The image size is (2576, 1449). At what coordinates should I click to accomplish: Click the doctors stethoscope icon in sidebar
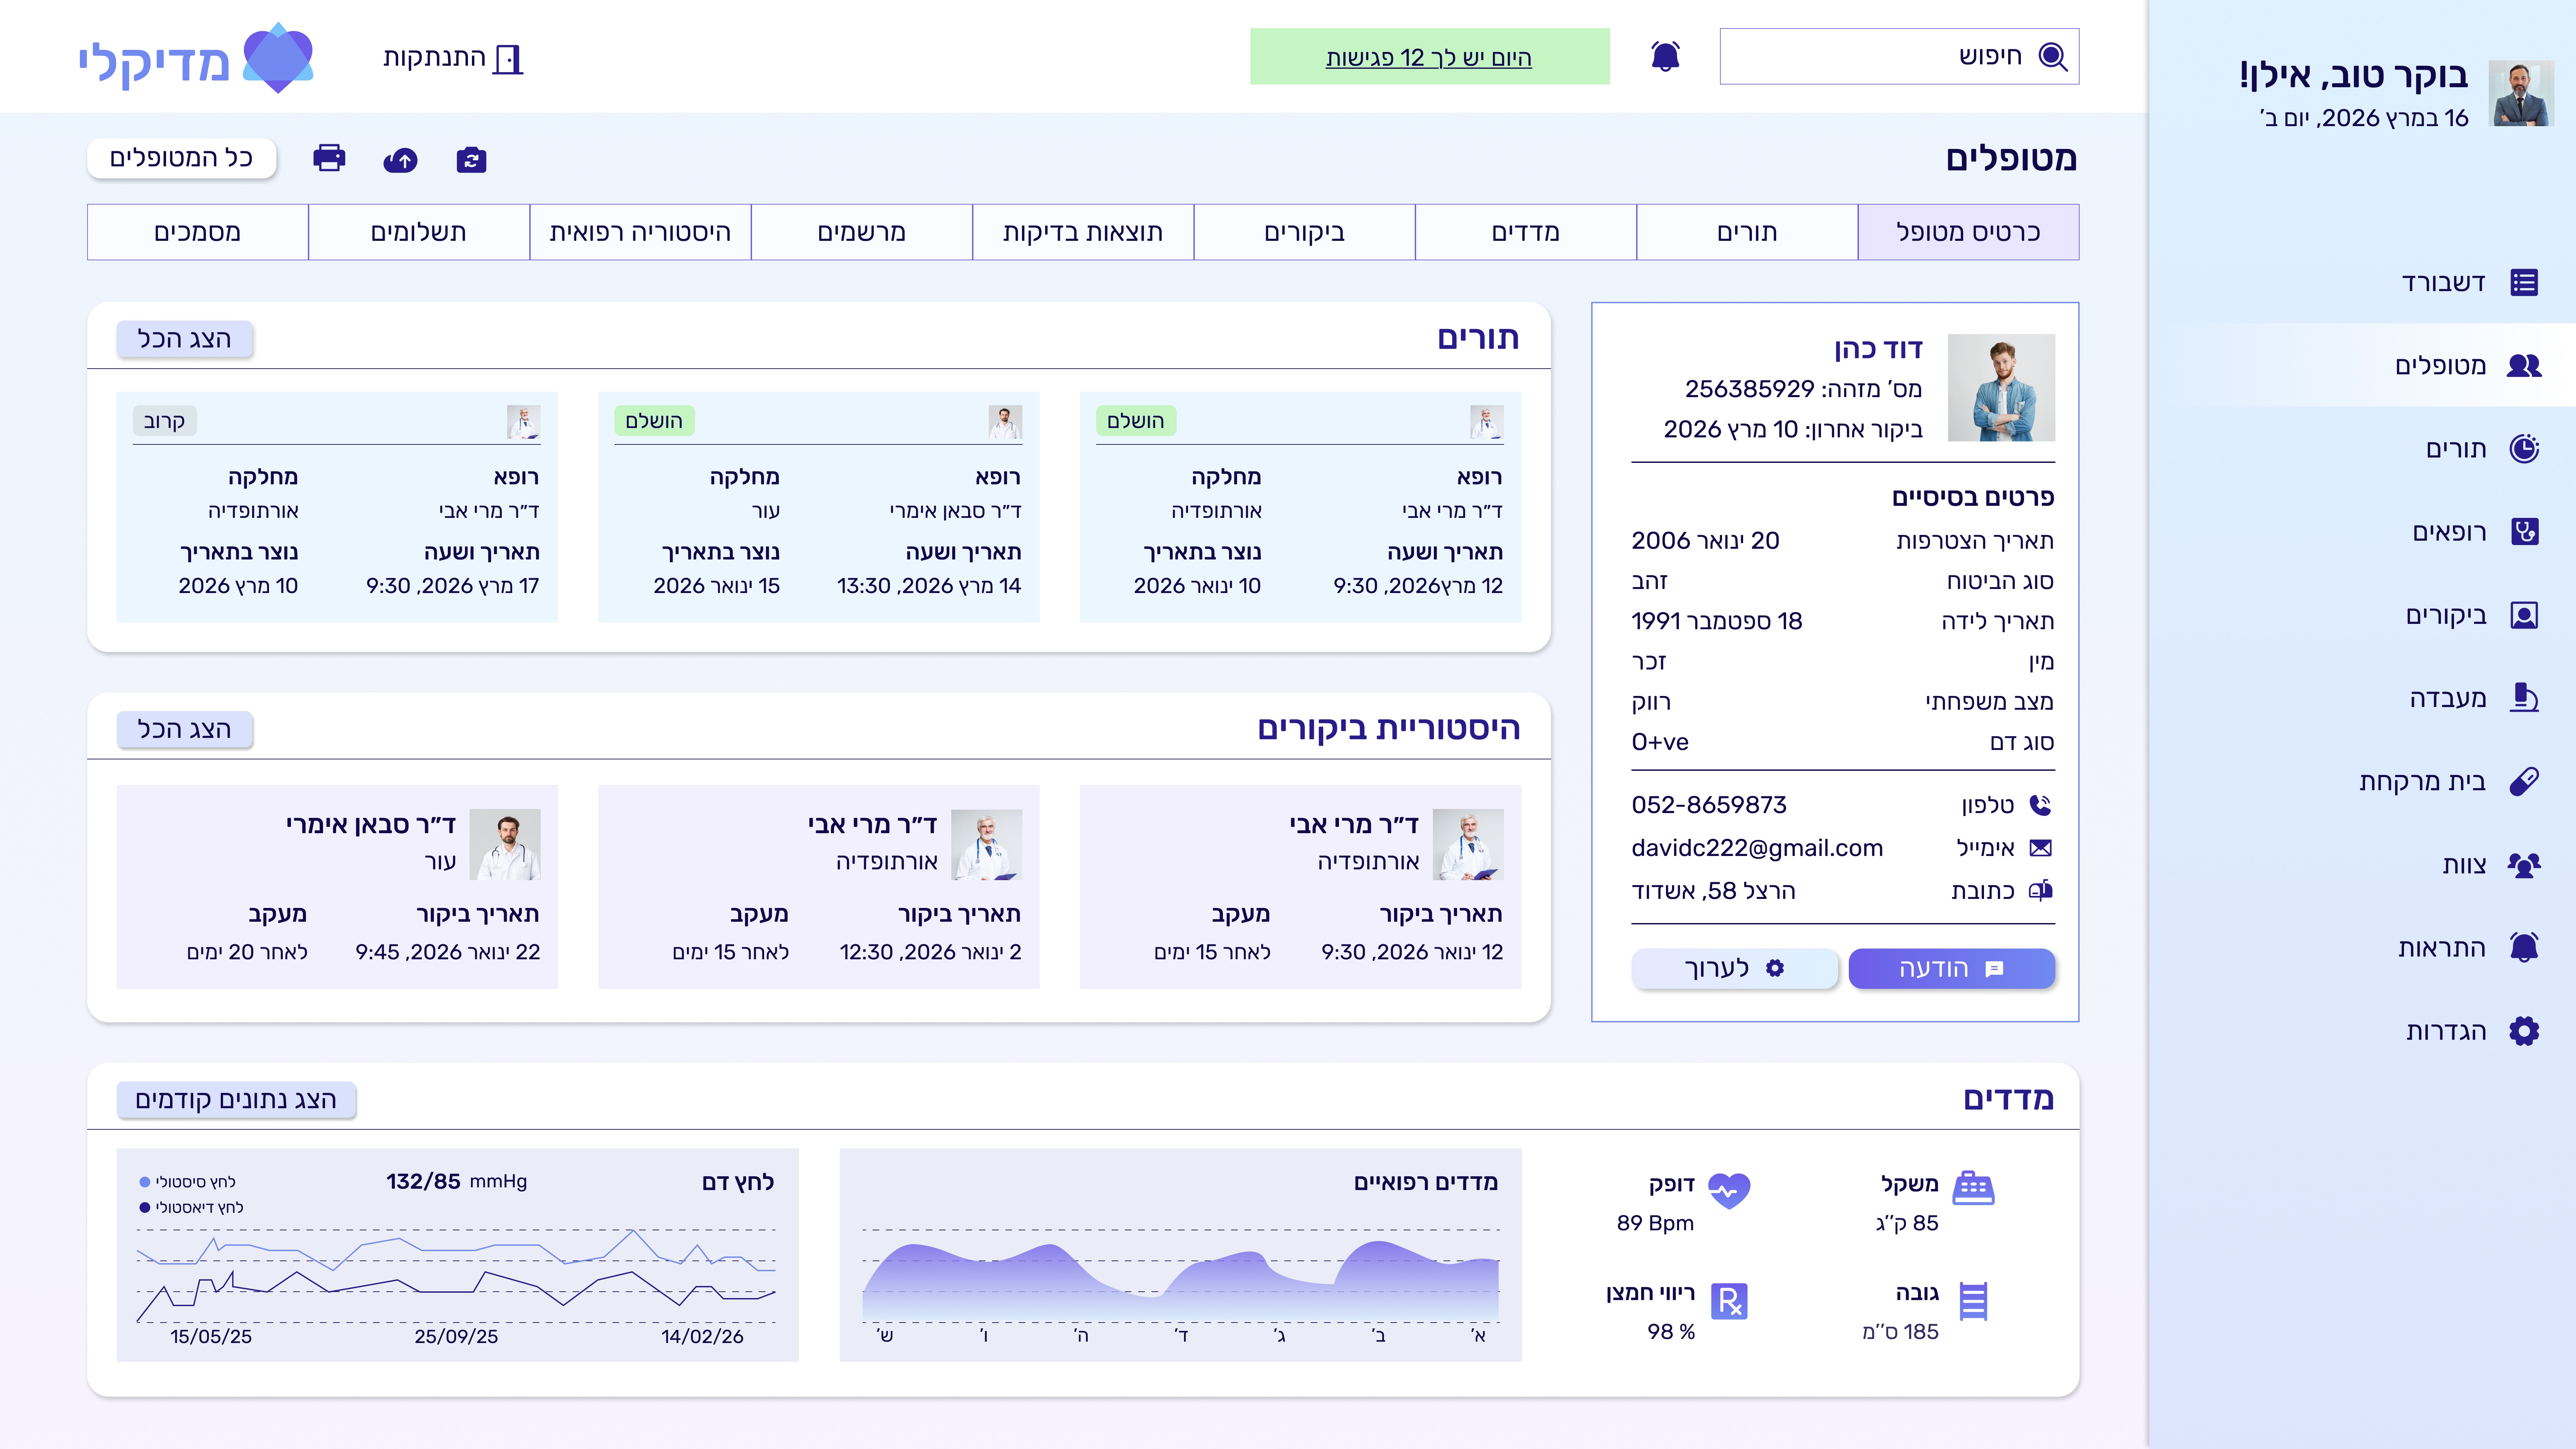(2524, 532)
